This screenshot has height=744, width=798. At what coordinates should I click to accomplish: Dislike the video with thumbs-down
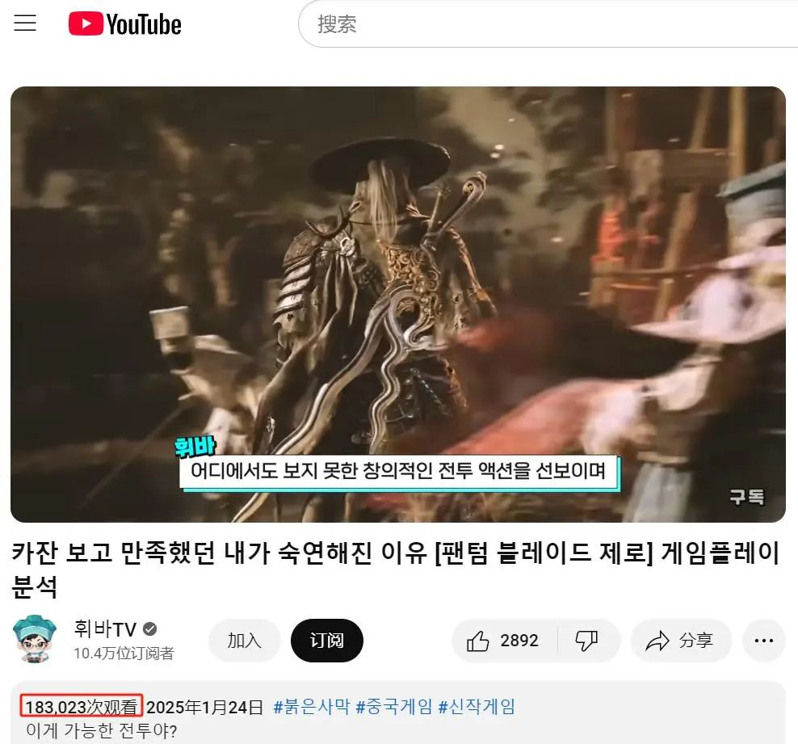tap(586, 640)
